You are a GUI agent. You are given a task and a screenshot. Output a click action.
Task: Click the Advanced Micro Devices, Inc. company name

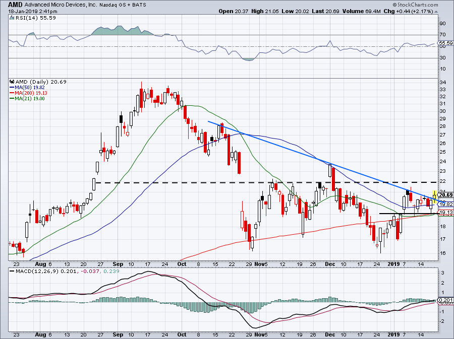click(x=61, y=5)
